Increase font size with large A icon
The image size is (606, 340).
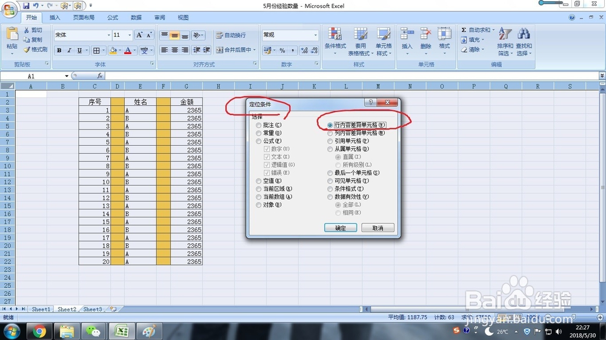(139, 35)
